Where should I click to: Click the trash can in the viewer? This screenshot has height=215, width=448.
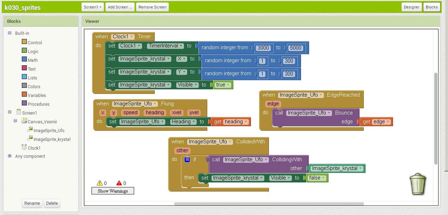coord(418,183)
